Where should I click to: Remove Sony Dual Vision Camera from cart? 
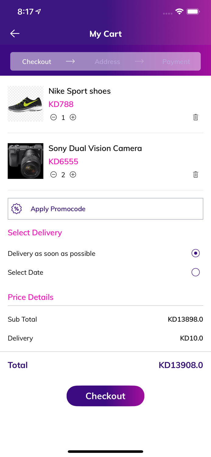point(195,175)
